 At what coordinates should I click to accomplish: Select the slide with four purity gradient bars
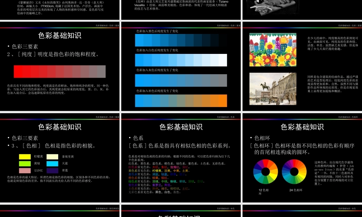coord(181,66)
